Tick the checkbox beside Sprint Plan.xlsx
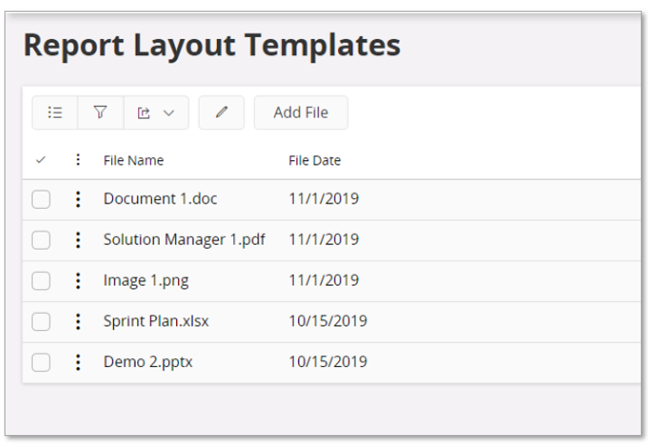The image size is (648, 444). point(41,322)
